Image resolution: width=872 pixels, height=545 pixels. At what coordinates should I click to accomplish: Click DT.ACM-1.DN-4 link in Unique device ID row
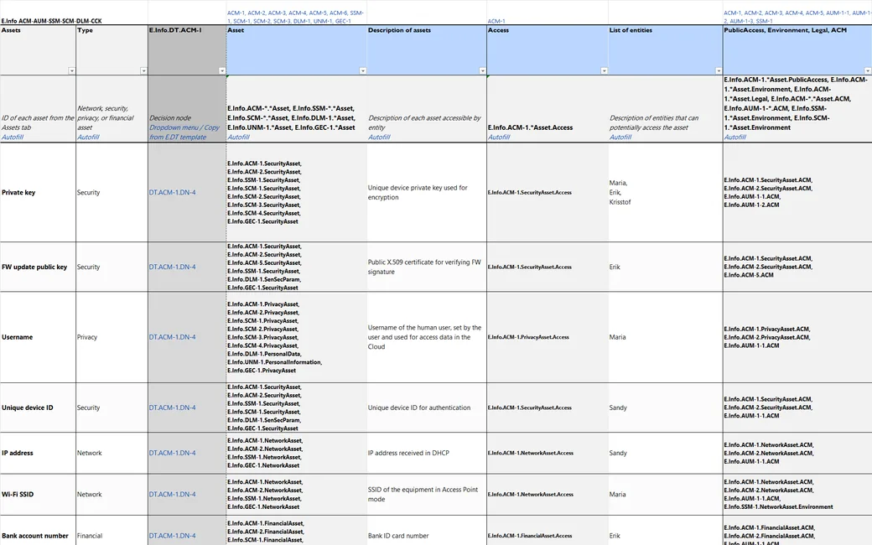point(173,407)
